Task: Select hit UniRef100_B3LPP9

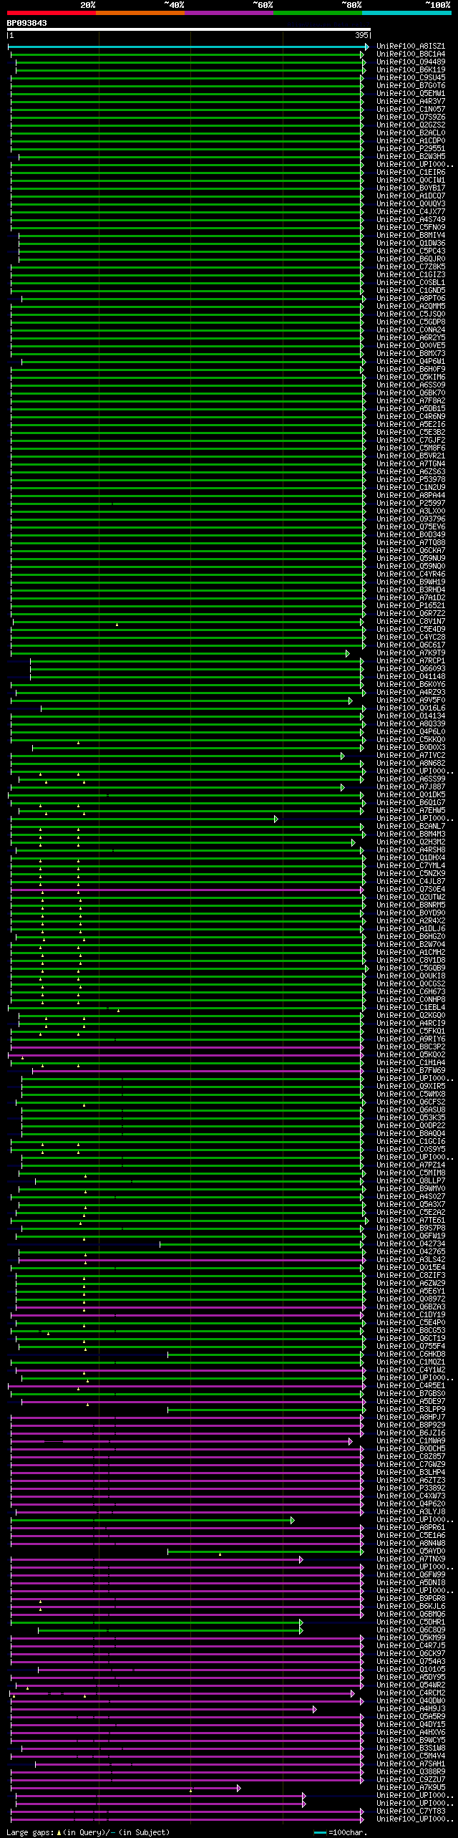Action: tap(411, 1410)
